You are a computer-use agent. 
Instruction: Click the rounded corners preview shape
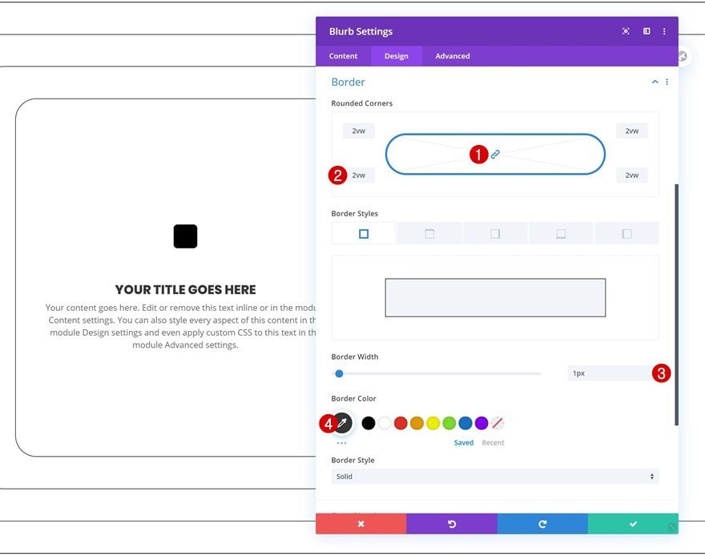coord(495,155)
